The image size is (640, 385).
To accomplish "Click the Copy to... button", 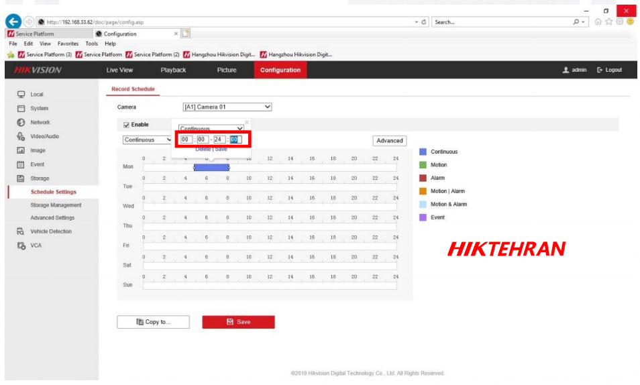I will [x=153, y=322].
